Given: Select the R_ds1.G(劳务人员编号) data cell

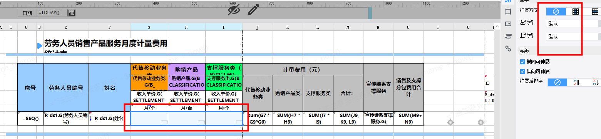Looking at the screenshot, I should pos(66,118).
